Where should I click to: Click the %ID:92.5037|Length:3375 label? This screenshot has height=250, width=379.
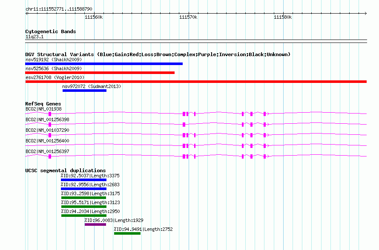coord(90,176)
